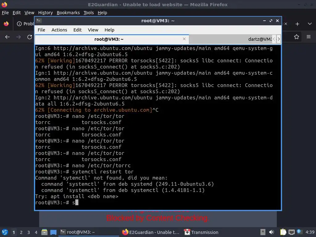Open Firefox Tools menu

pyautogui.click(x=89, y=13)
